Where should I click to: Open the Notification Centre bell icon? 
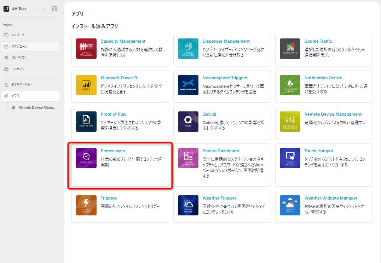click(290, 85)
